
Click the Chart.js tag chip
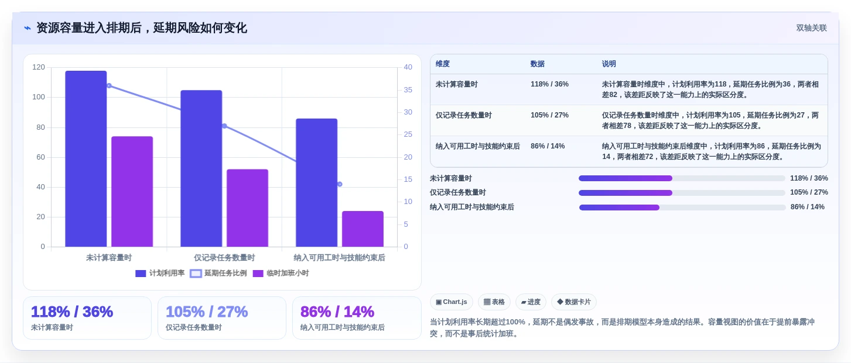452,302
